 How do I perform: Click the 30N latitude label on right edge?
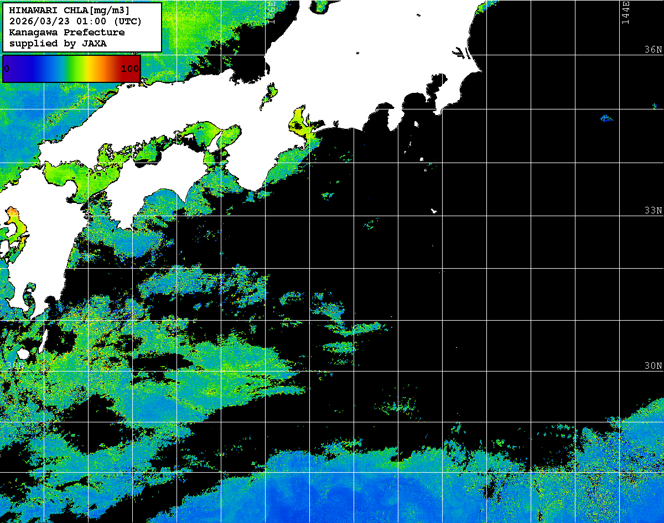(x=653, y=366)
